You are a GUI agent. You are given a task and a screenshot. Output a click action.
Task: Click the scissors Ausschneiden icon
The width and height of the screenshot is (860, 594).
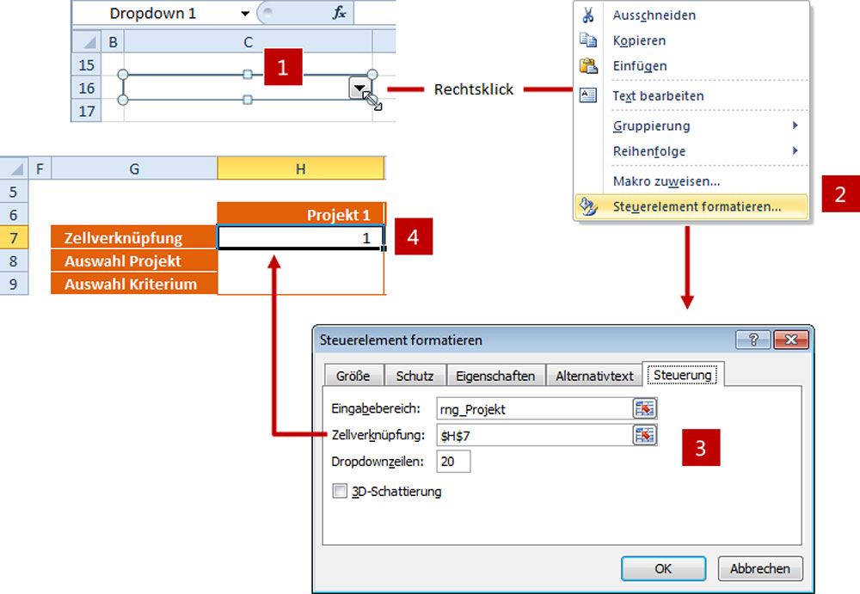[588, 15]
